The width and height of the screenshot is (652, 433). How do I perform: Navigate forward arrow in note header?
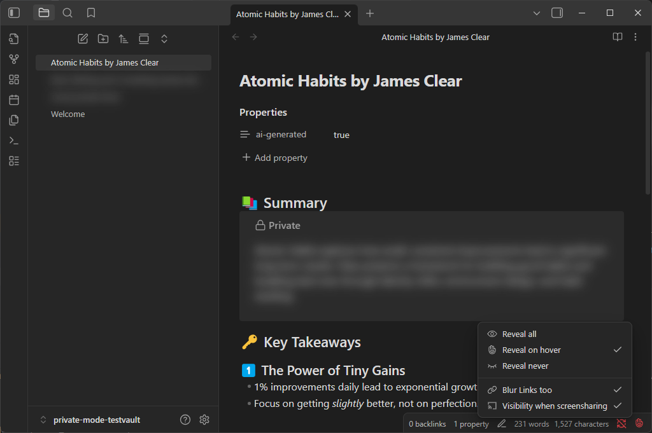coord(253,37)
